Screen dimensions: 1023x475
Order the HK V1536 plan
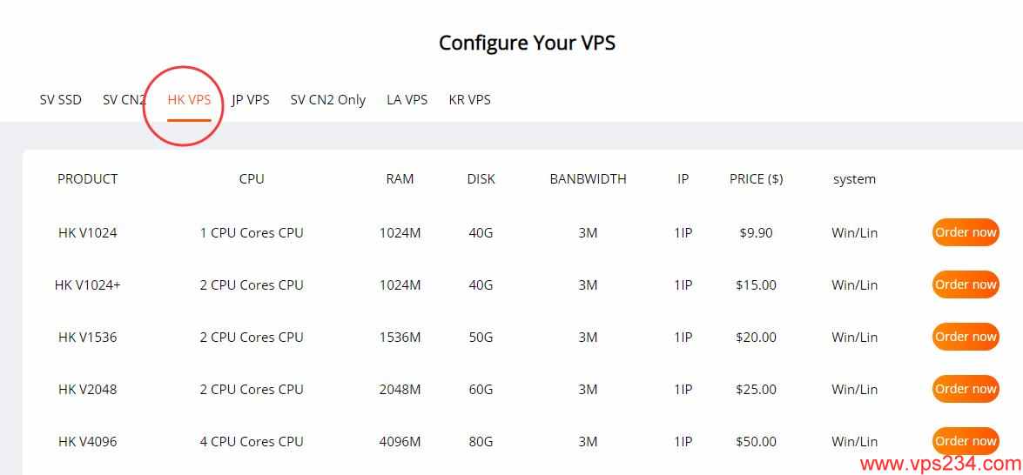pyautogui.click(x=966, y=336)
